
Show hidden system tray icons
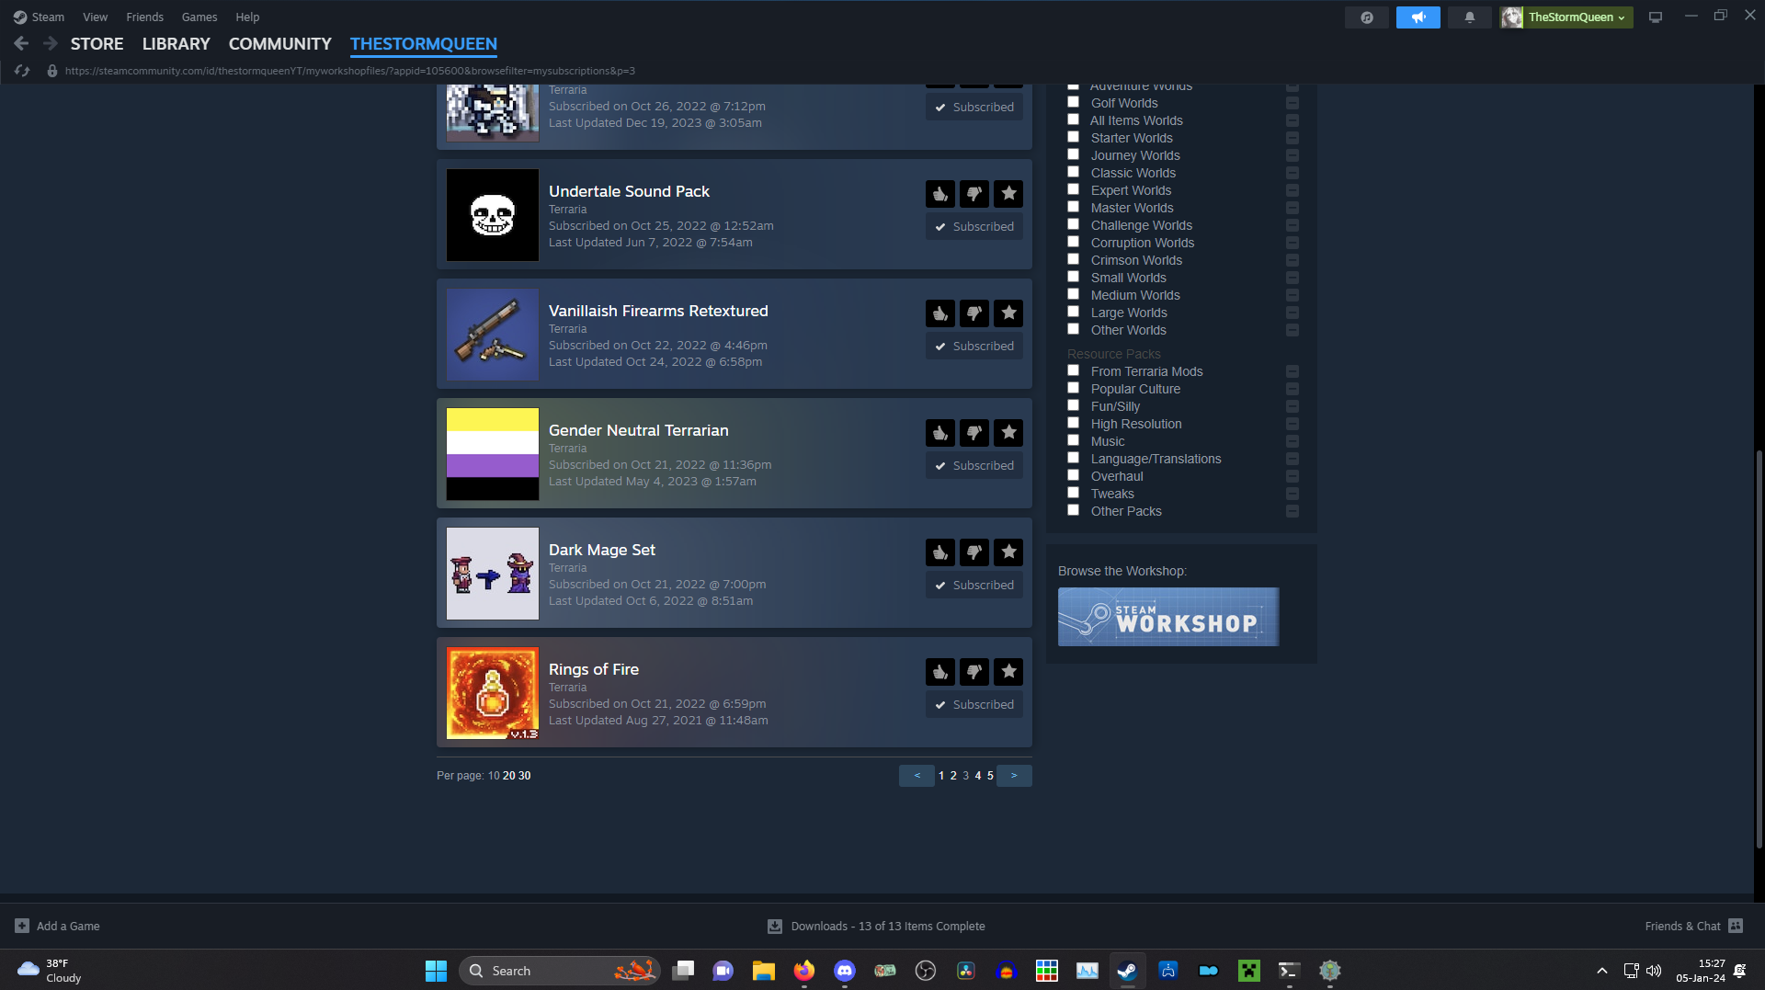(1602, 971)
